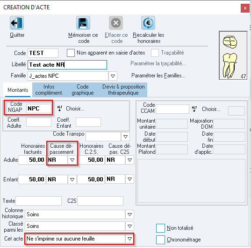The height and width of the screenshot is (248, 251).
Task: Click Choisir next to Code CCAM
Action: point(211,109)
